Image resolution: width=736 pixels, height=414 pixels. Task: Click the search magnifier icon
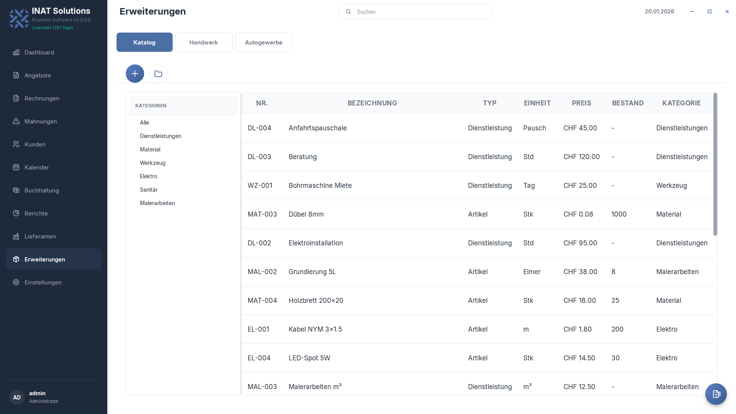tap(348, 11)
